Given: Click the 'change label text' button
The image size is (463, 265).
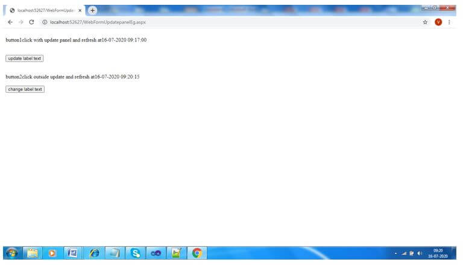Looking at the screenshot, I should (25, 89).
